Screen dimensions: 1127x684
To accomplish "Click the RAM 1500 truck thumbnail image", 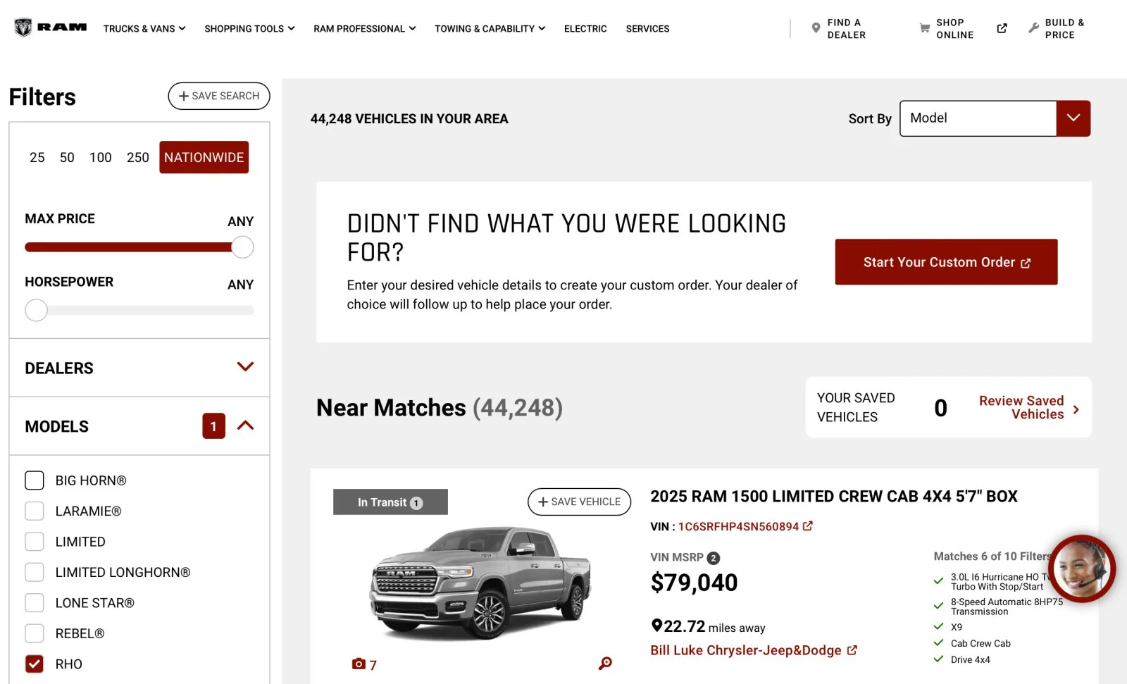I will pyautogui.click(x=481, y=583).
